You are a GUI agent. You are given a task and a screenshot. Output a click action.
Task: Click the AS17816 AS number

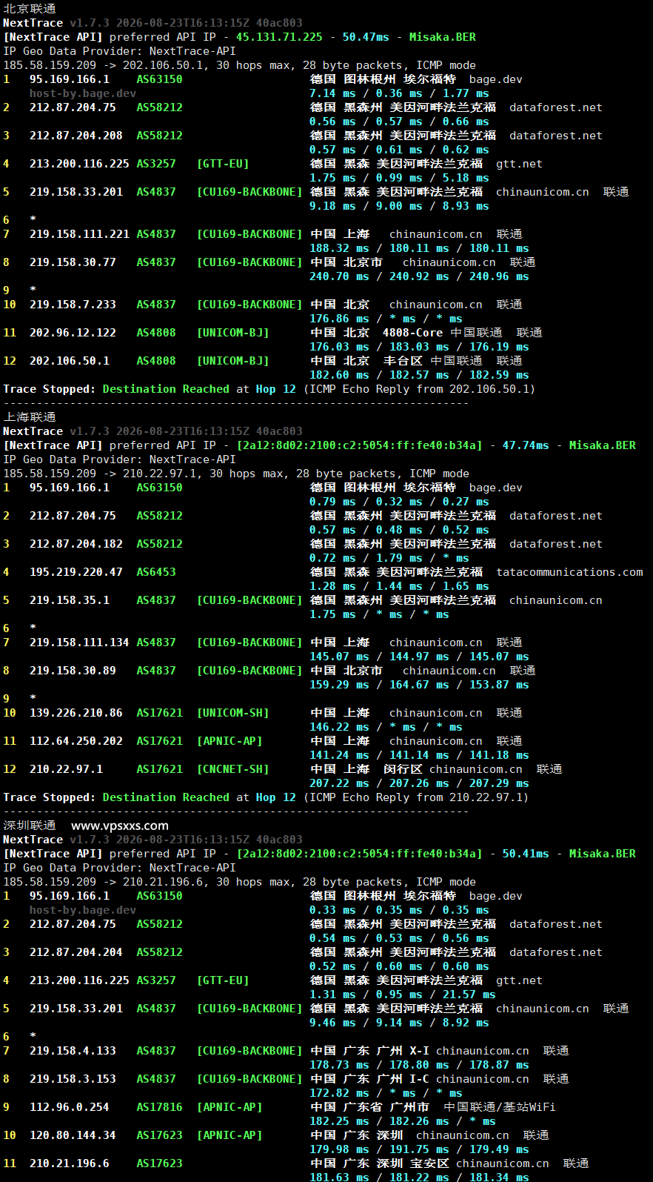(x=159, y=1107)
